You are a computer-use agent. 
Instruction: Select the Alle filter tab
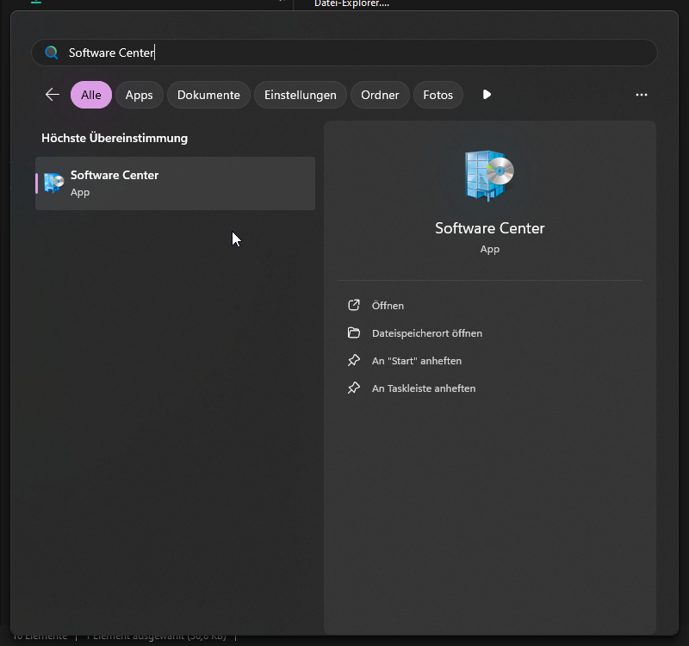click(x=91, y=95)
